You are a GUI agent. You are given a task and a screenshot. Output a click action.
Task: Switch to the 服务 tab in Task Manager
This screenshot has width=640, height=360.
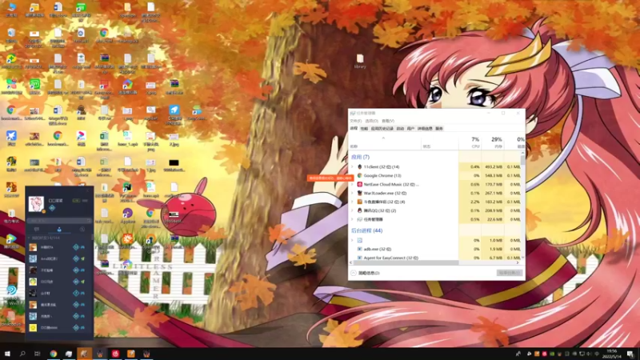tap(439, 129)
